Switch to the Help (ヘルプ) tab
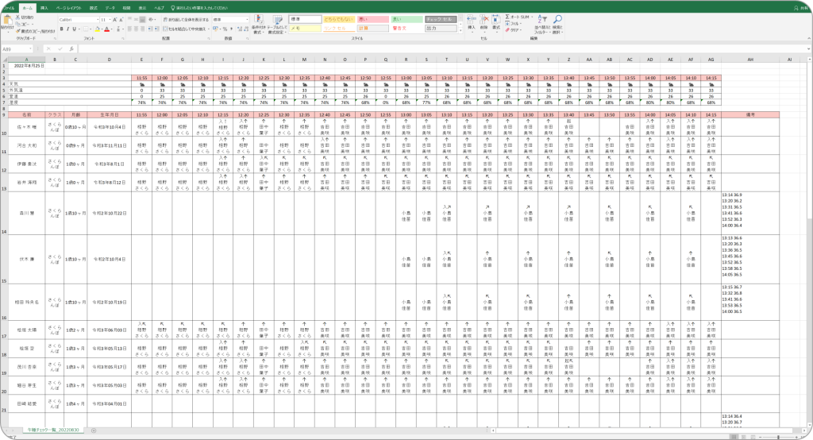 click(x=159, y=8)
